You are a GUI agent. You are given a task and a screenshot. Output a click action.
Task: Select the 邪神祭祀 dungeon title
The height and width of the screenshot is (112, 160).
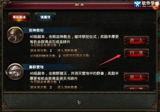pos(36,30)
